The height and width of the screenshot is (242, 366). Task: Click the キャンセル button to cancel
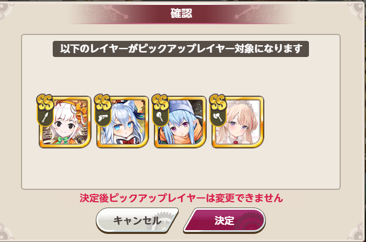point(137,220)
